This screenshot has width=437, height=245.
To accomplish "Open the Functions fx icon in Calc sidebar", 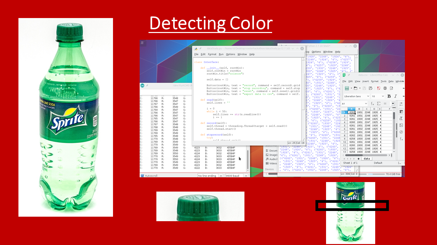I will click(x=401, y=139).
